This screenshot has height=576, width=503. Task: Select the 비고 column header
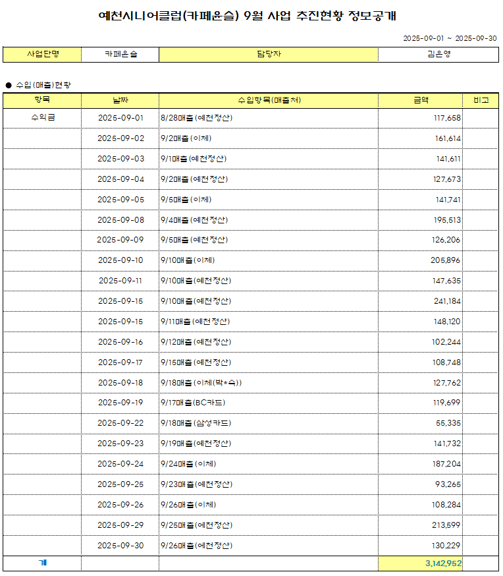coord(481,100)
